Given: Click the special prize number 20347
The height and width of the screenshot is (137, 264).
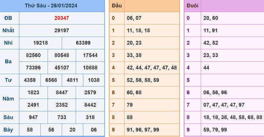Looking at the screenshot, I should 62,18.
